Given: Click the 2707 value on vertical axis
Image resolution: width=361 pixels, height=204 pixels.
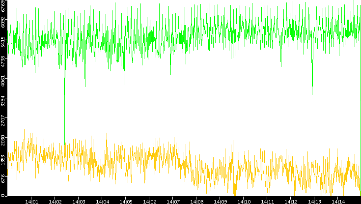Looking at the screenshot, I should 2,121.
